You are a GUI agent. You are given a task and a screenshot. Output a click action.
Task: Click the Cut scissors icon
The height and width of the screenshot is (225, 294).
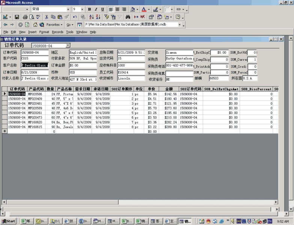[47, 17]
